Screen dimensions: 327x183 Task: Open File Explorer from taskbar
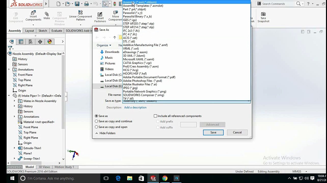130,178
